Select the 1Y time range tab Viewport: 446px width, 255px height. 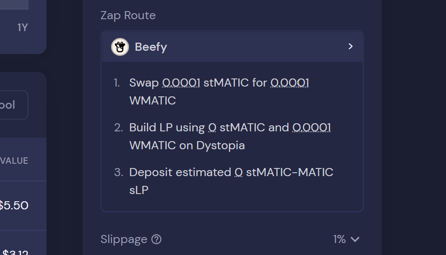pyautogui.click(x=23, y=28)
